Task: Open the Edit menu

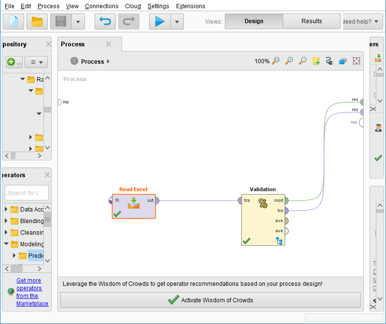Action: click(x=26, y=6)
